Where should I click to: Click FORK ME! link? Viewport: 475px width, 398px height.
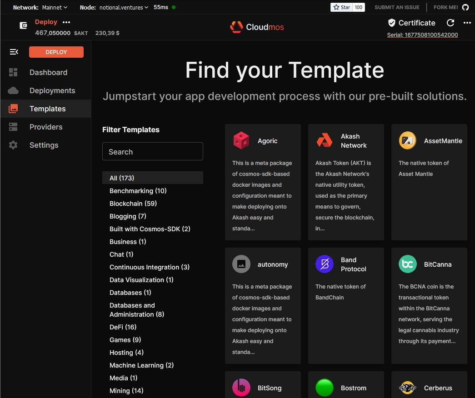pyautogui.click(x=445, y=7)
